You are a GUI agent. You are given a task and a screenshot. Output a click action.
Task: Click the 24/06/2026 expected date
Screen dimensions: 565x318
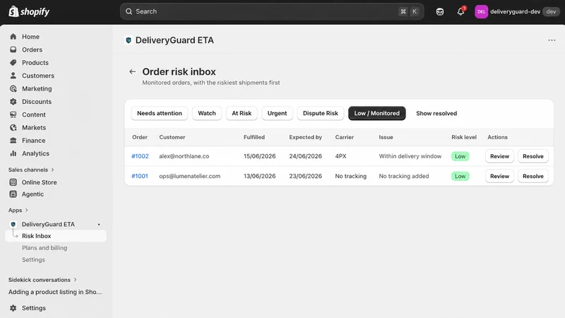pyautogui.click(x=306, y=156)
